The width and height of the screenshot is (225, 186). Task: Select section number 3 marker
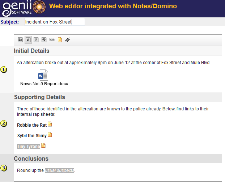tap(4, 168)
